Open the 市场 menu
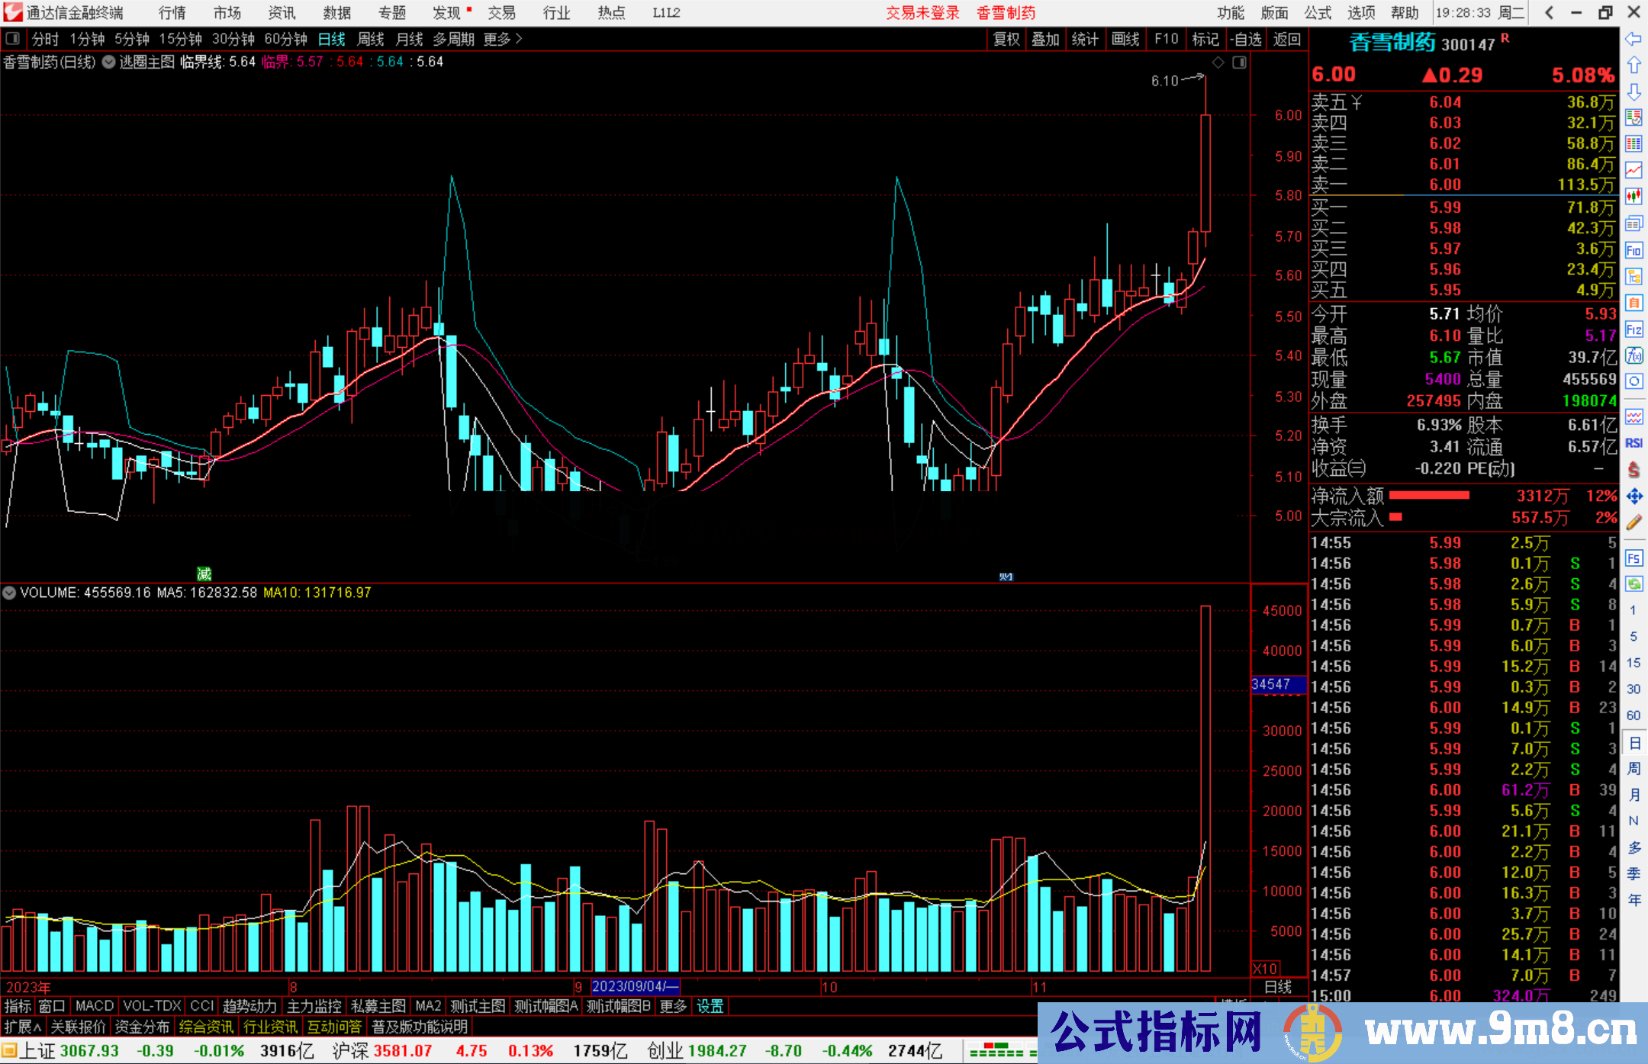The width and height of the screenshot is (1648, 1064). click(x=227, y=12)
